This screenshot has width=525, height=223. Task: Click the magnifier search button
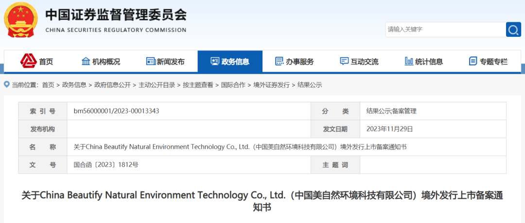[x=513, y=30]
